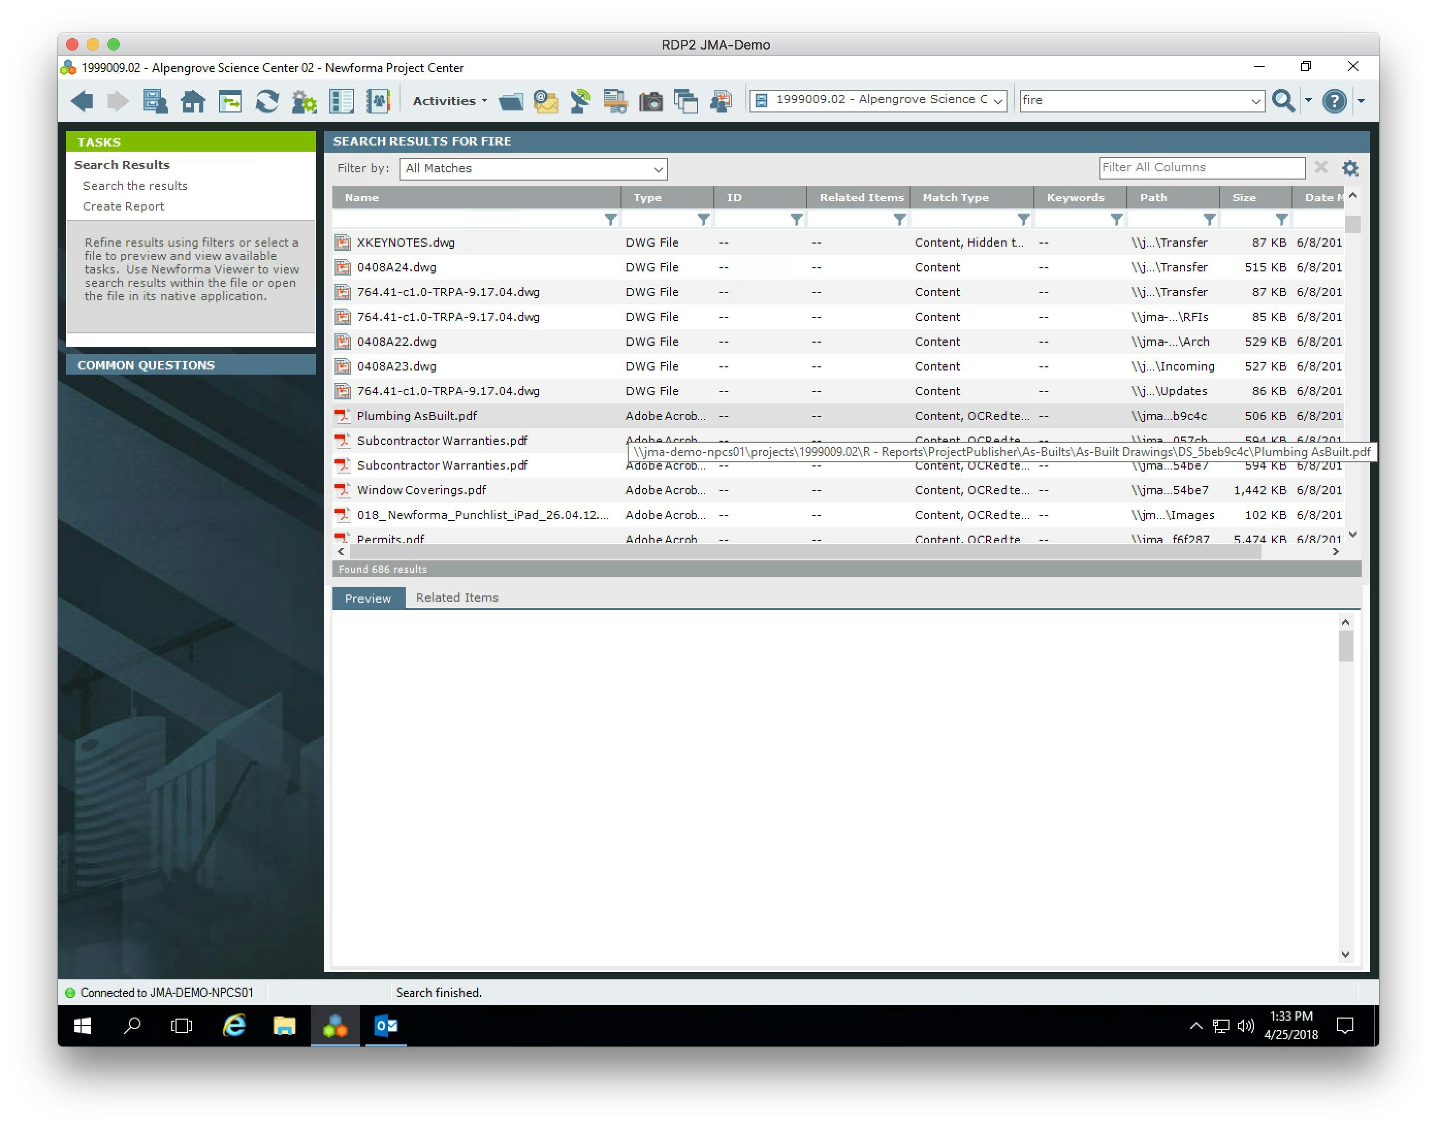Toggle the Type column filter funnel
1437x1129 pixels.
tap(703, 219)
